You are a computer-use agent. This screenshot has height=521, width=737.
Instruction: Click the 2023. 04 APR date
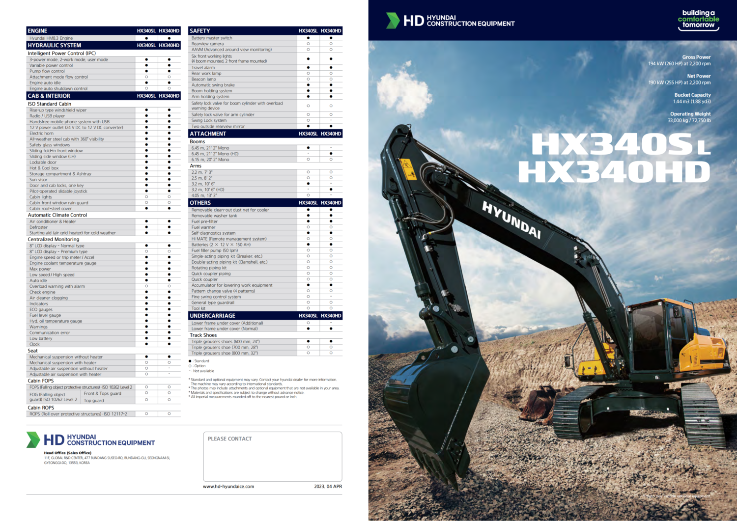(328, 487)
